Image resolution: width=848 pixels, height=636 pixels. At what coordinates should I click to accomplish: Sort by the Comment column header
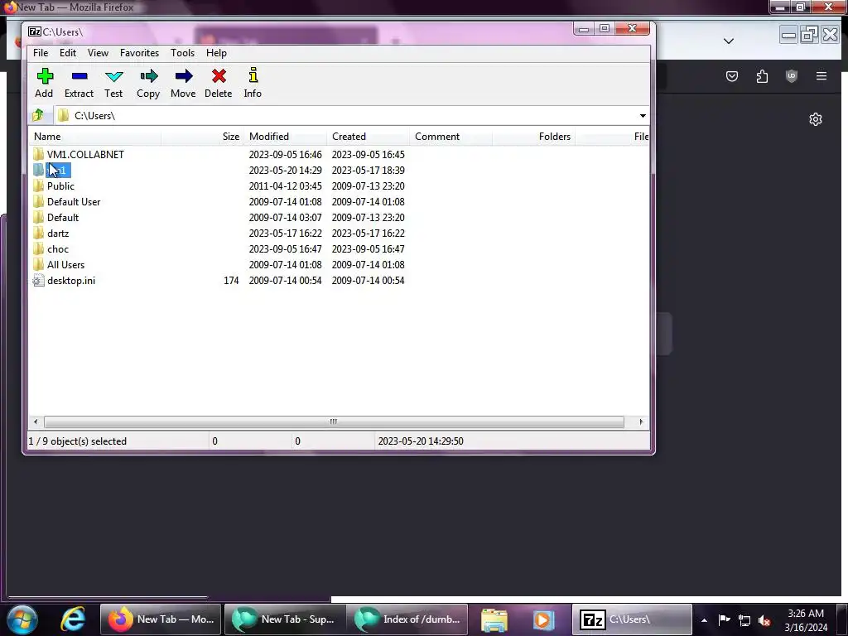(451, 137)
